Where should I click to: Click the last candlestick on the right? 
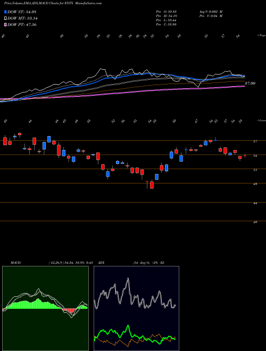pos(245,155)
